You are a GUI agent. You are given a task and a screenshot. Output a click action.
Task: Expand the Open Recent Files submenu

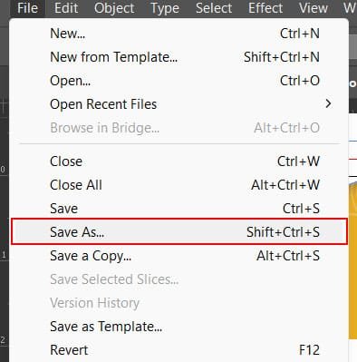click(179, 104)
